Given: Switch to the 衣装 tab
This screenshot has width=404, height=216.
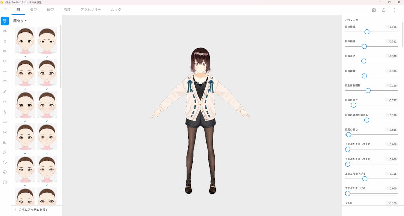Looking at the screenshot, I should [67, 10].
